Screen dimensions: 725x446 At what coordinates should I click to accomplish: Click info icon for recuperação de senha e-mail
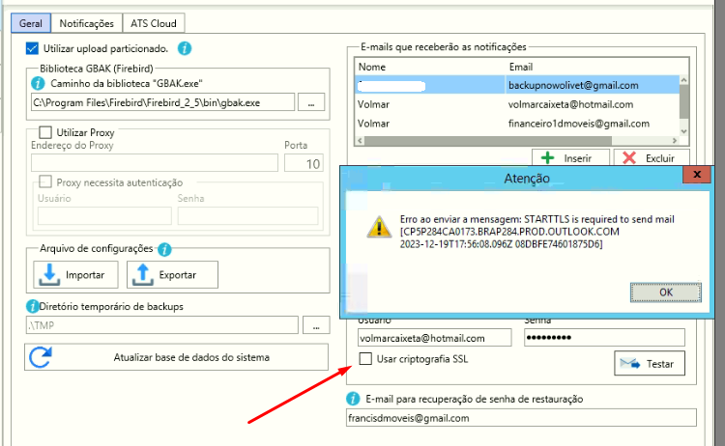(x=353, y=399)
